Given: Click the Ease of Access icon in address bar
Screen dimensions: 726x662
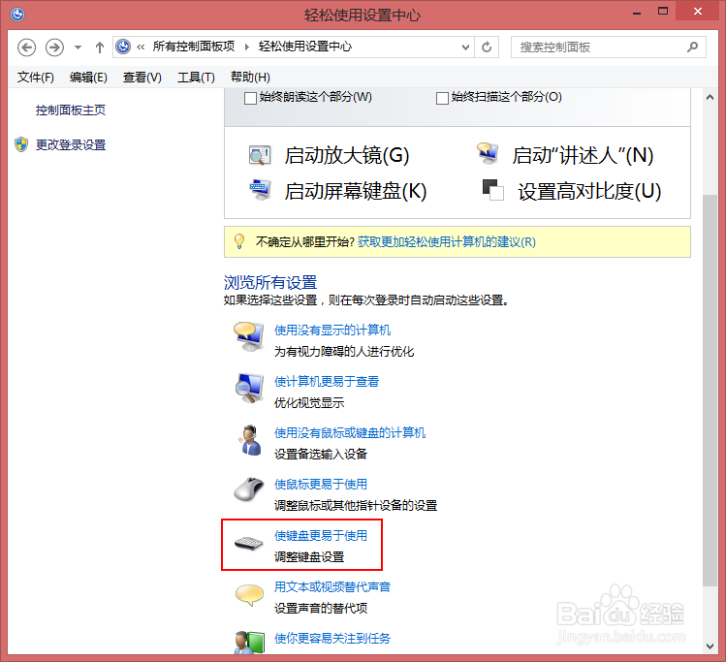Looking at the screenshot, I should click(123, 47).
